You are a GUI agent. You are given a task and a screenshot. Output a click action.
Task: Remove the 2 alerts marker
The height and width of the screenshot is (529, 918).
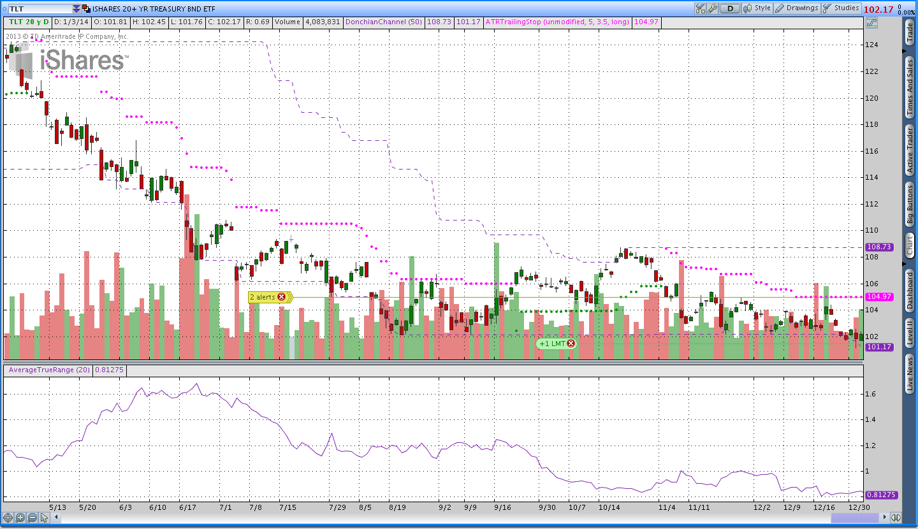click(x=281, y=297)
